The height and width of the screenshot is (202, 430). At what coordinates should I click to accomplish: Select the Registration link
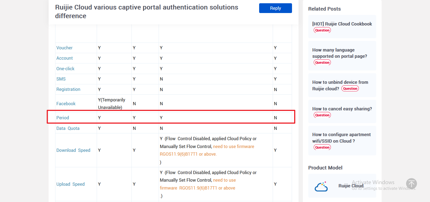pos(68,89)
